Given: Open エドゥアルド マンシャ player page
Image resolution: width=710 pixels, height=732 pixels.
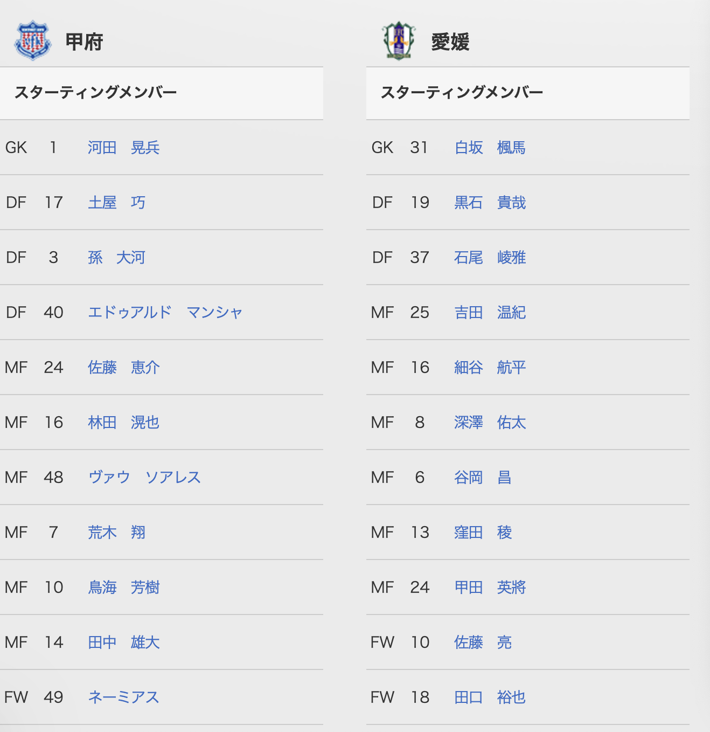Looking at the screenshot, I should (x=165, y=313).
